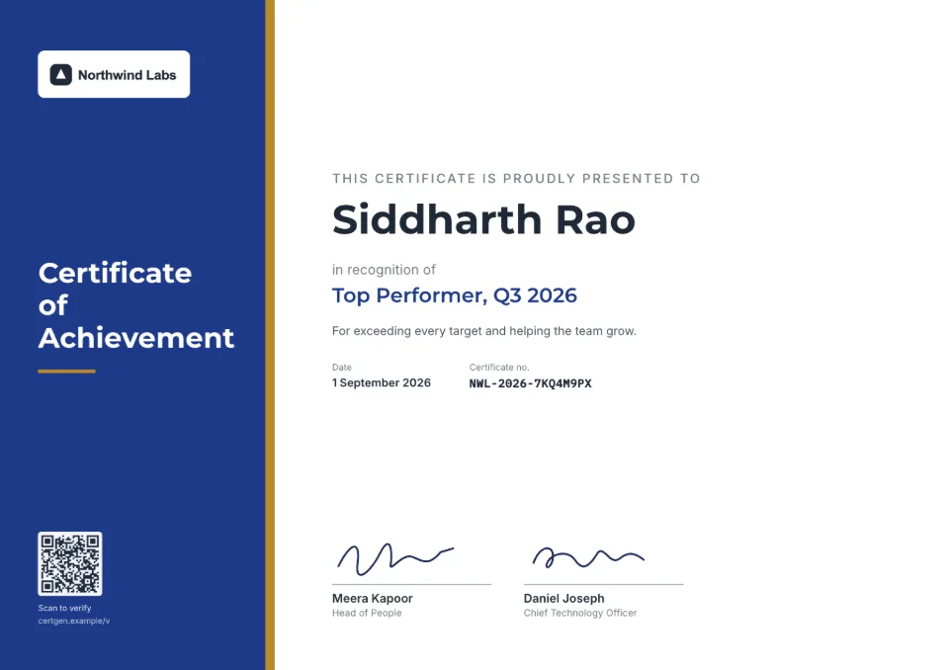Click the 'Scan to verify' caption
This screenshot has height=670, width=949.
(64, 608)
